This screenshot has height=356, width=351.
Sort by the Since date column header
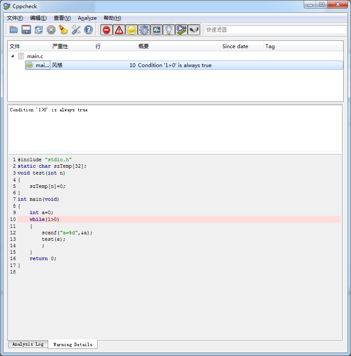point(242,46)
